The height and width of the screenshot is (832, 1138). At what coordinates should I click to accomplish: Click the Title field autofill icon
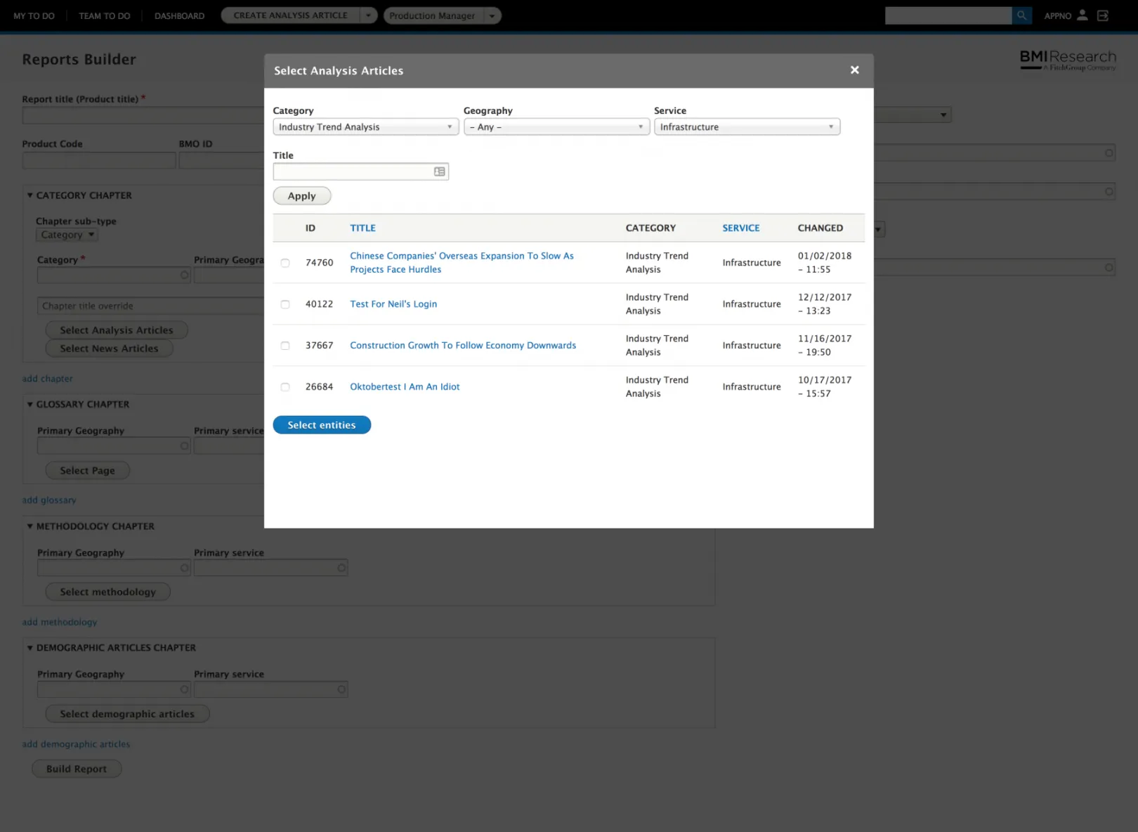440,171
